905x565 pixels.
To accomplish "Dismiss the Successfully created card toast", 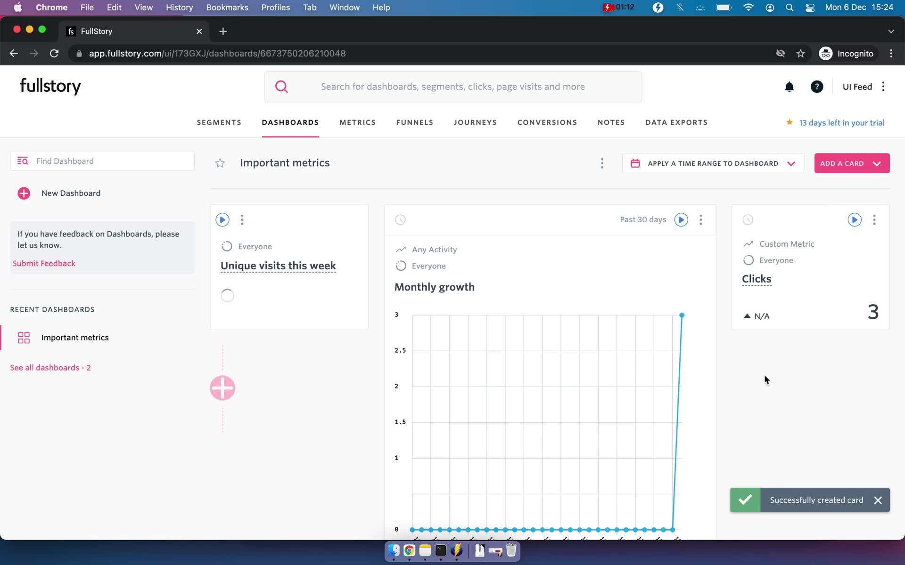I will tap(878, 500).
